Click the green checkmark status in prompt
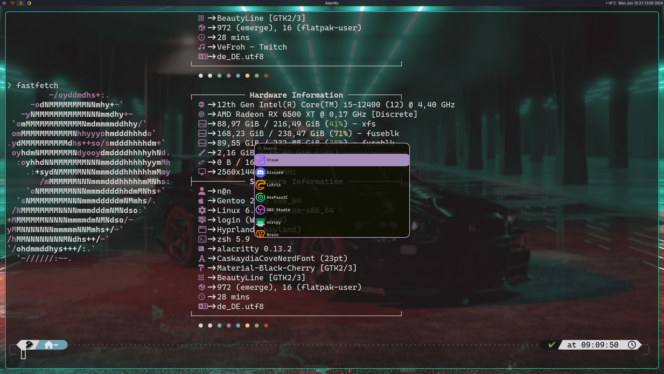This screenshot has width=664, height=374. (x=552, y=345)
